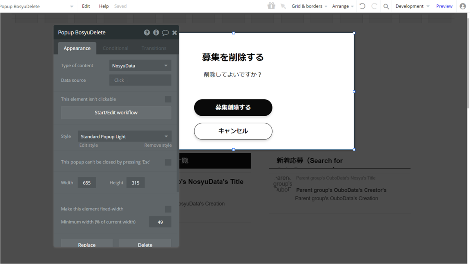Expand the Grid & borders dropdown
The image size is (470, 264).
[x=309, y=6]
